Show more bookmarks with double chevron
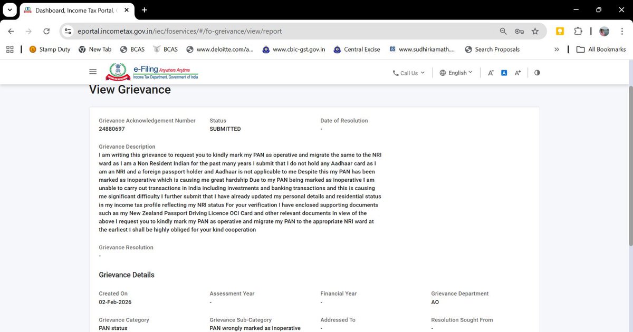This screenshot has height=332, width=633. (x=557, y=49)
